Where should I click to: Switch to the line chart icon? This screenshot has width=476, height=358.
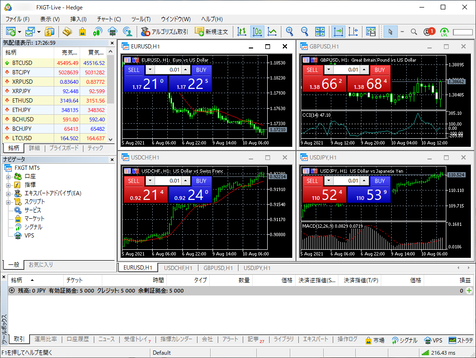coord(272,32)
